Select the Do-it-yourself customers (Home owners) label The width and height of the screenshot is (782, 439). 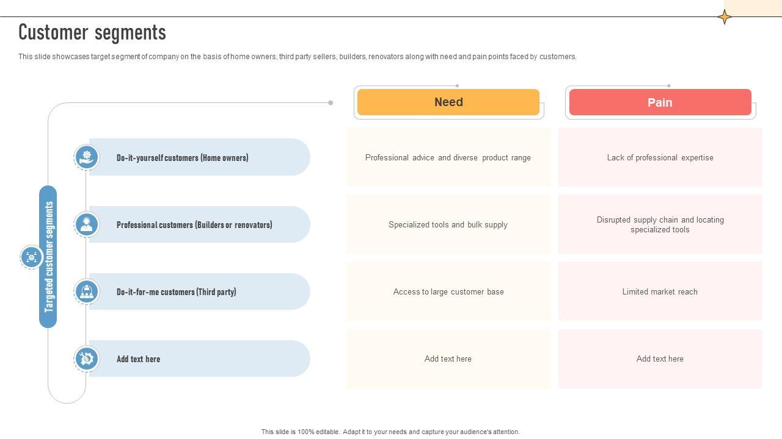(182, 158)
